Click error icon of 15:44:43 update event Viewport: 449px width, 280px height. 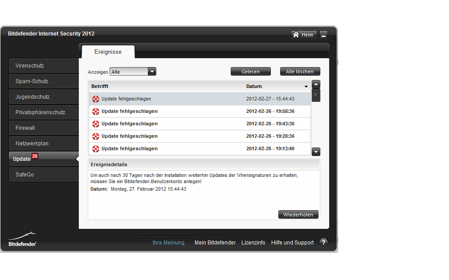tap(96, 99)
